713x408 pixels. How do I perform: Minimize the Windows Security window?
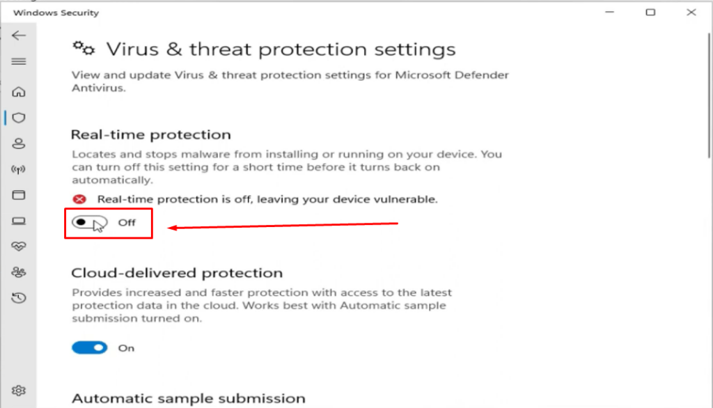click(610, 13)
